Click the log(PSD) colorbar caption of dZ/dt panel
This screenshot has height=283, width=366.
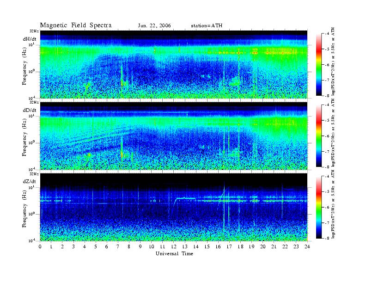(333, 204)
